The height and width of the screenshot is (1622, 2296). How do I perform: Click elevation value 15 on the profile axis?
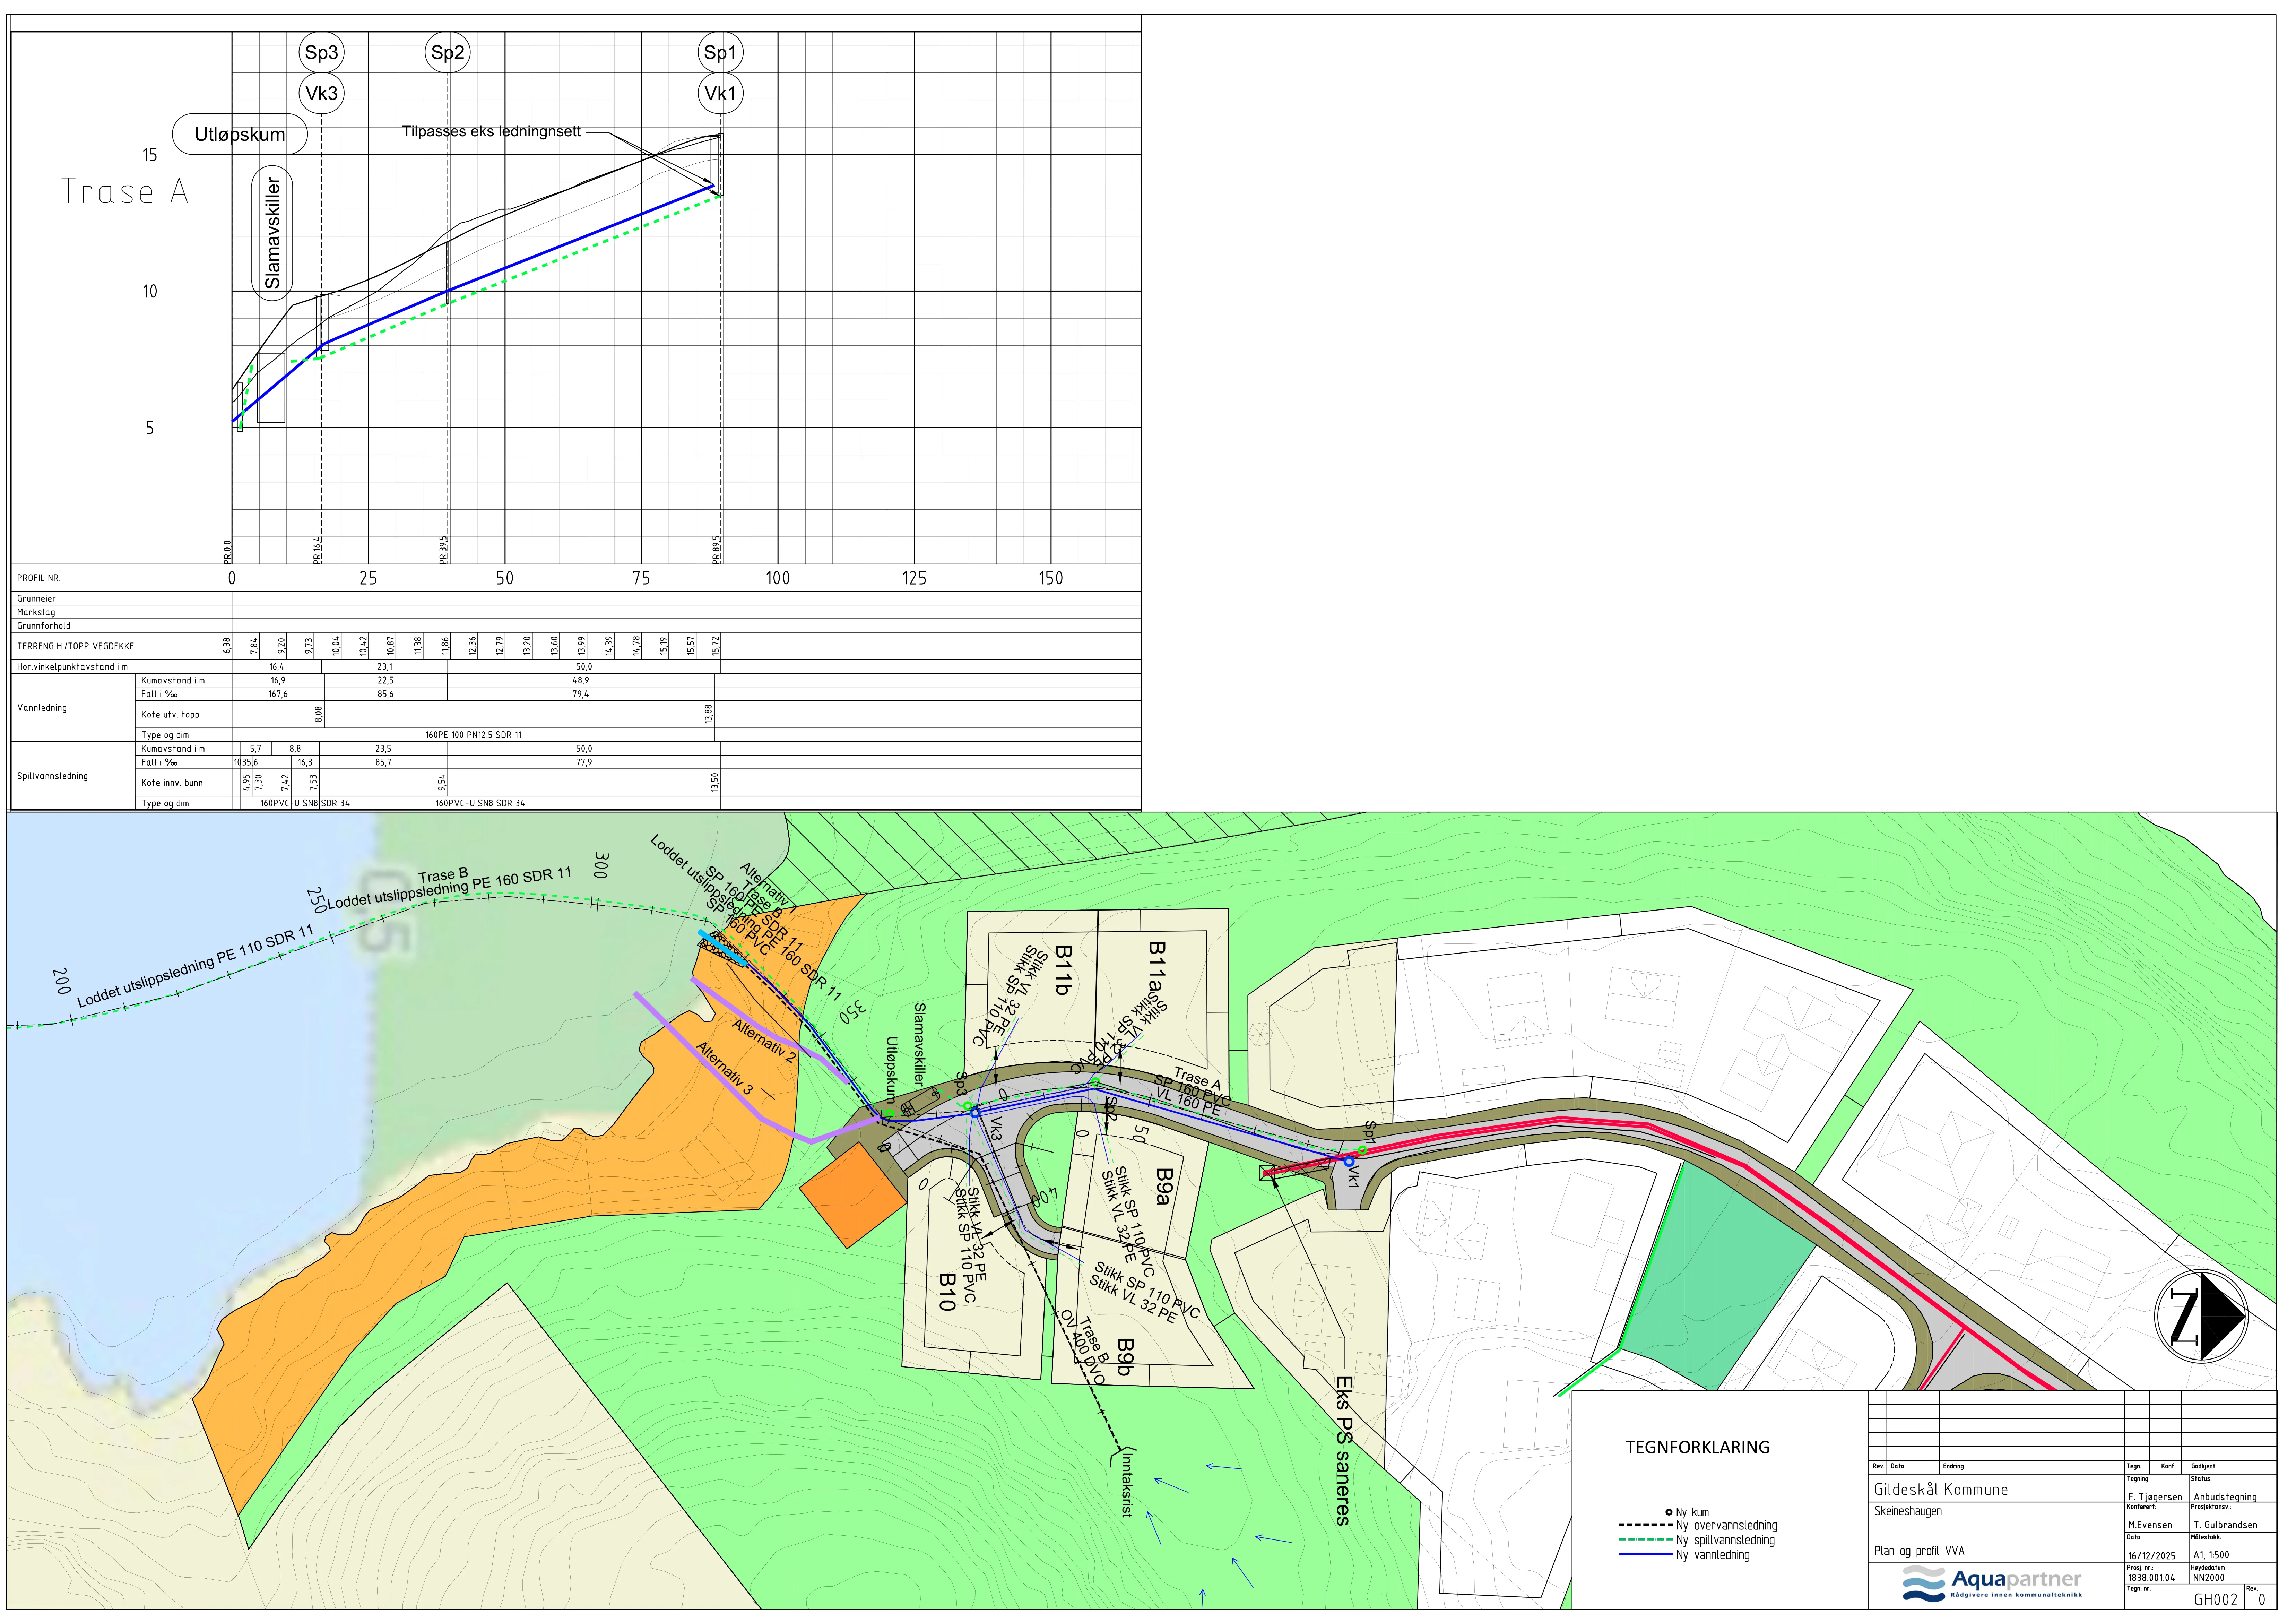click(150, 155)
